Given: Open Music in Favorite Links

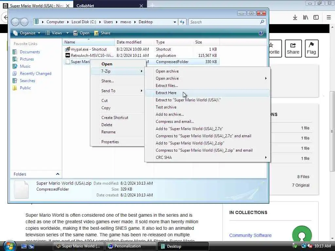Looking at the screenshot, I should pos(25,66).
